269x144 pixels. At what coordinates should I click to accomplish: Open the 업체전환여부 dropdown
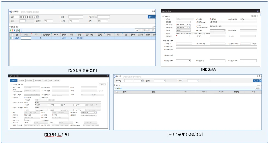coord(183,60)
